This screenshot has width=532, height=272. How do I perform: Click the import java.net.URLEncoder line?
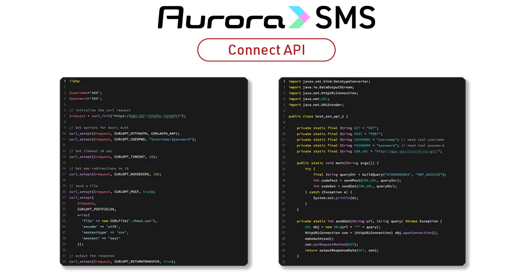coord(316,105)
